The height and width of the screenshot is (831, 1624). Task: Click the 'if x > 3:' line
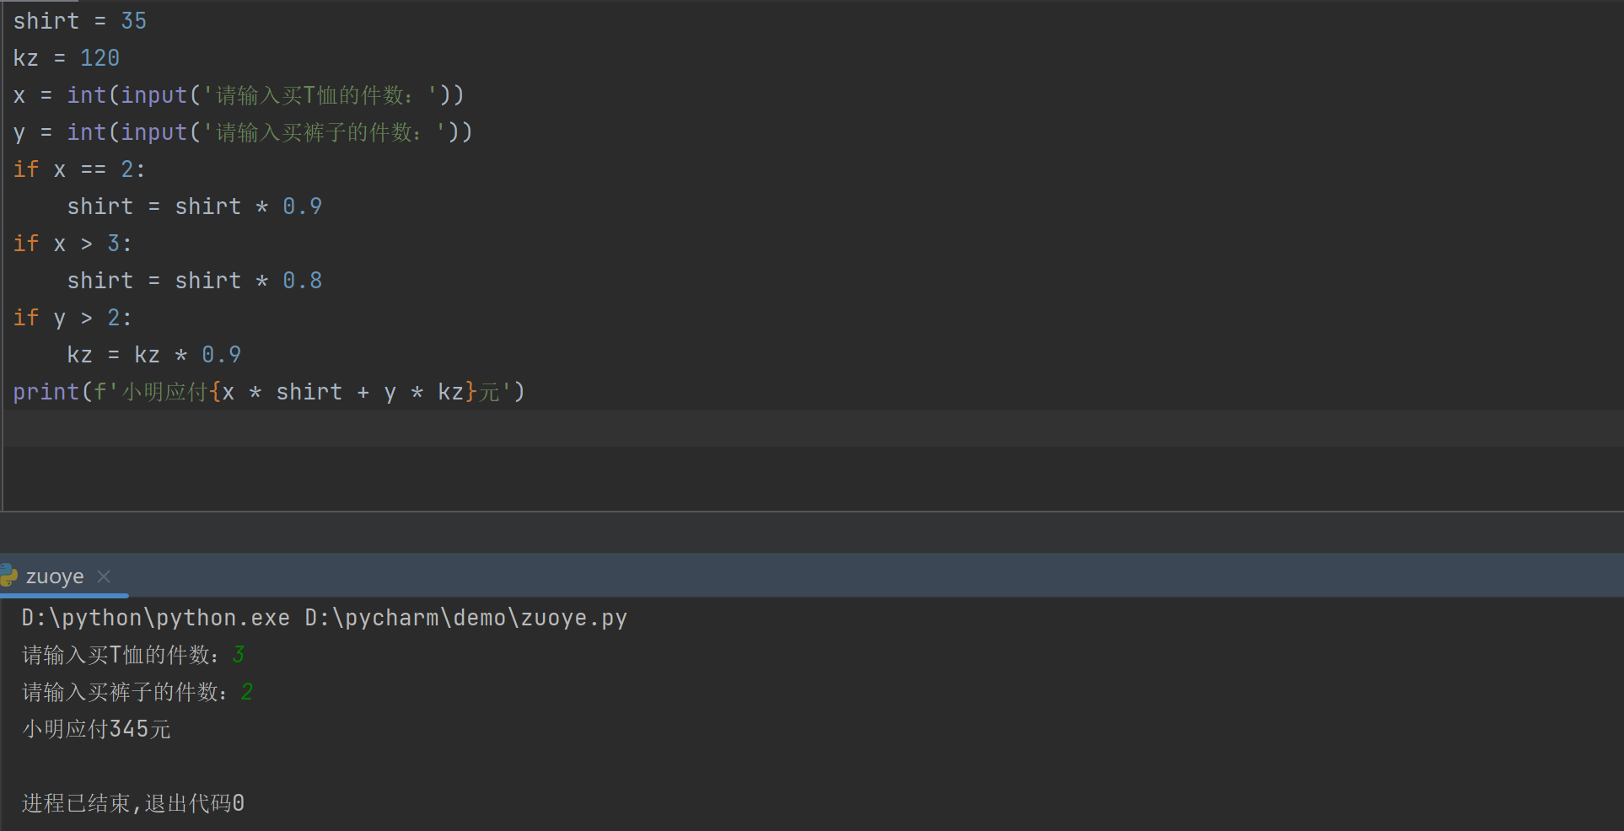pyautogui.click(x=73, y=244)
